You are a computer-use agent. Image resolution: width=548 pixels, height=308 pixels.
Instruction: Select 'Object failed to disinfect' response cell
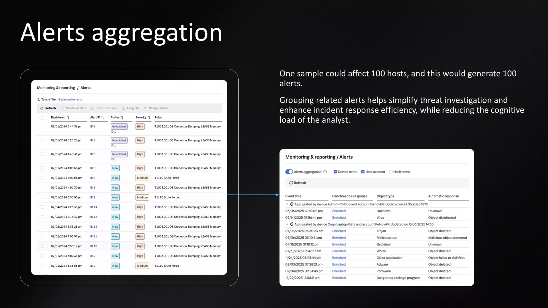click(x=446, y=258)
